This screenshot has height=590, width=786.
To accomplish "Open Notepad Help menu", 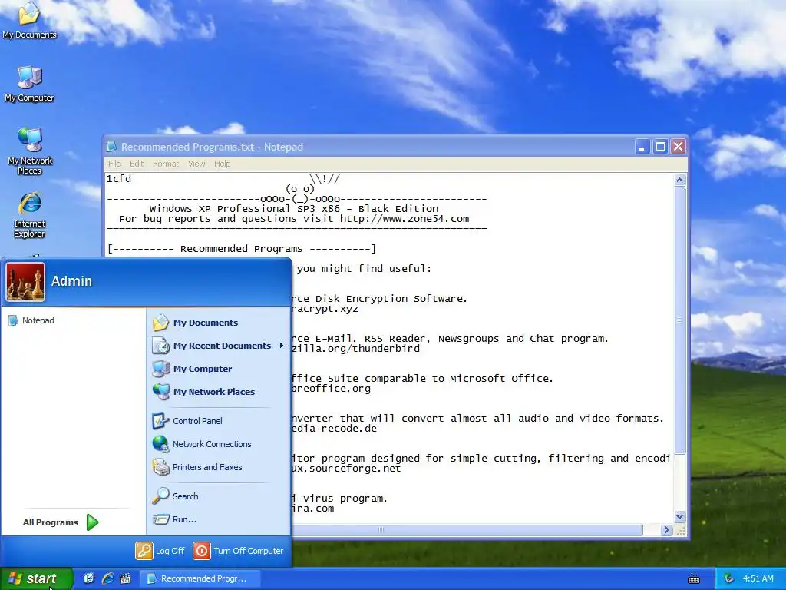I will [222, 164].
